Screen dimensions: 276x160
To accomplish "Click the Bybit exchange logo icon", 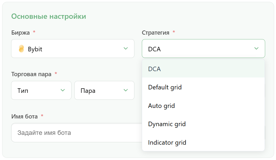I will pos(21,49).
